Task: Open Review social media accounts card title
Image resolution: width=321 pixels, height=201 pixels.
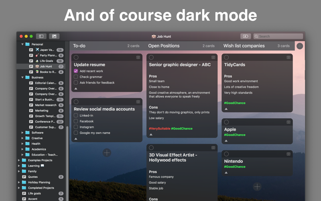Action: (x=104, y=109)
